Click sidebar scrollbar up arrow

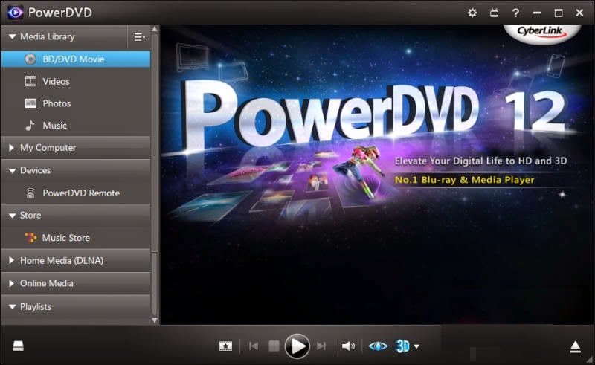[155, 29]
